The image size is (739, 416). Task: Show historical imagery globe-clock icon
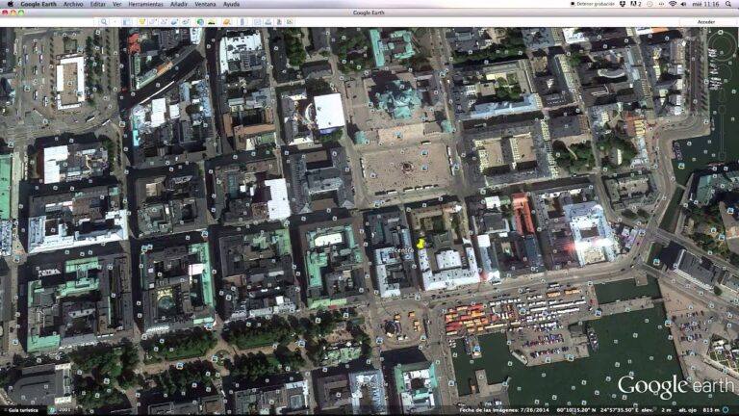coord(200,22)
